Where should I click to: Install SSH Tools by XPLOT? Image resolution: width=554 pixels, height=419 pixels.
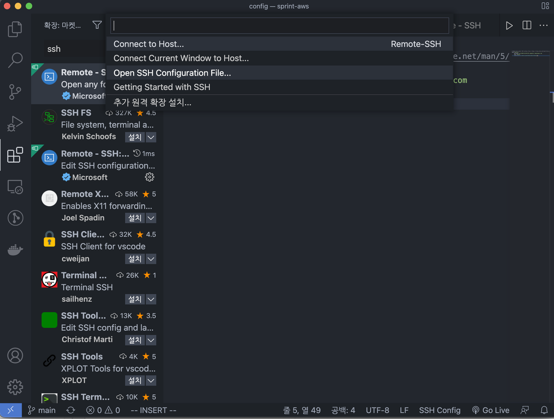pyautogui.click(x=135, y=381)
